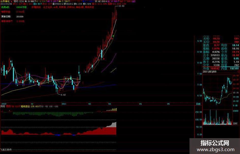Click the 10.60 high price label
The width and height of the screenshot is (240, 154).
coord(122,6)
